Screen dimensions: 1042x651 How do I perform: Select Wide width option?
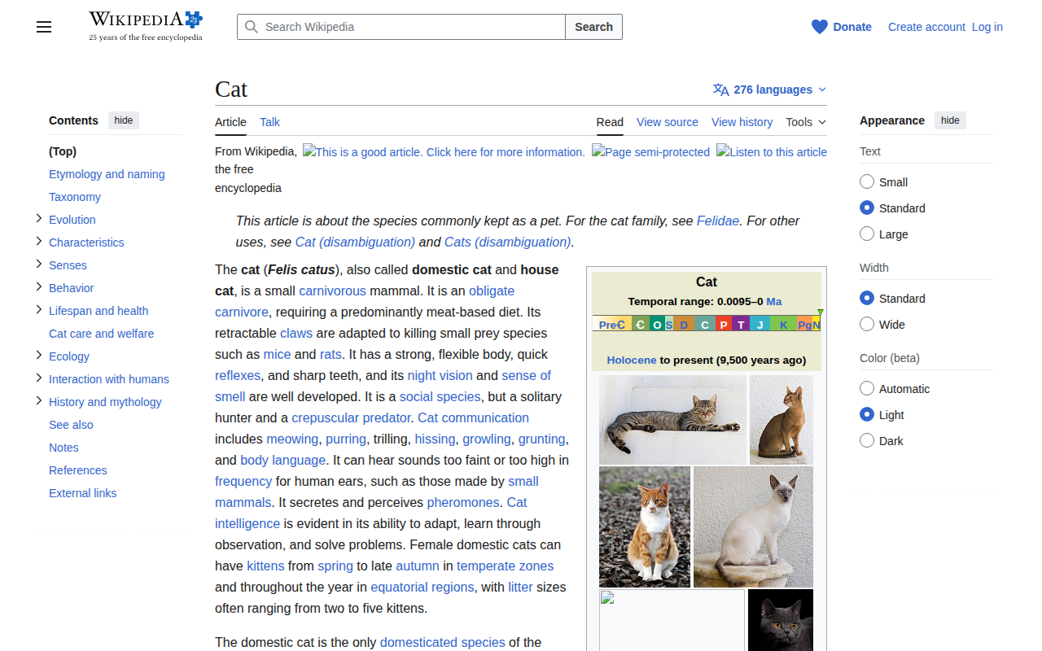(x=867, y=324)
